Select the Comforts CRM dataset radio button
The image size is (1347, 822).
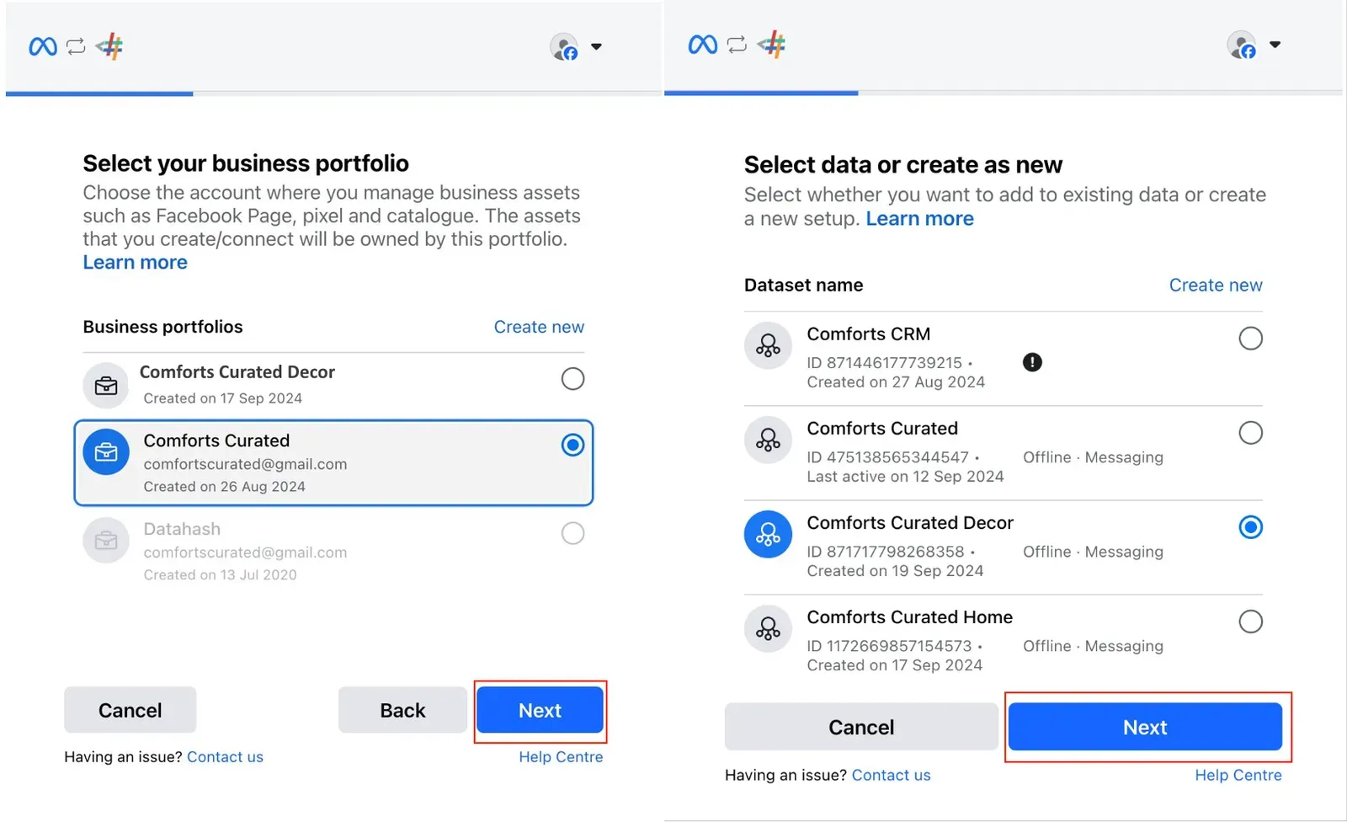click(1250, 339)
